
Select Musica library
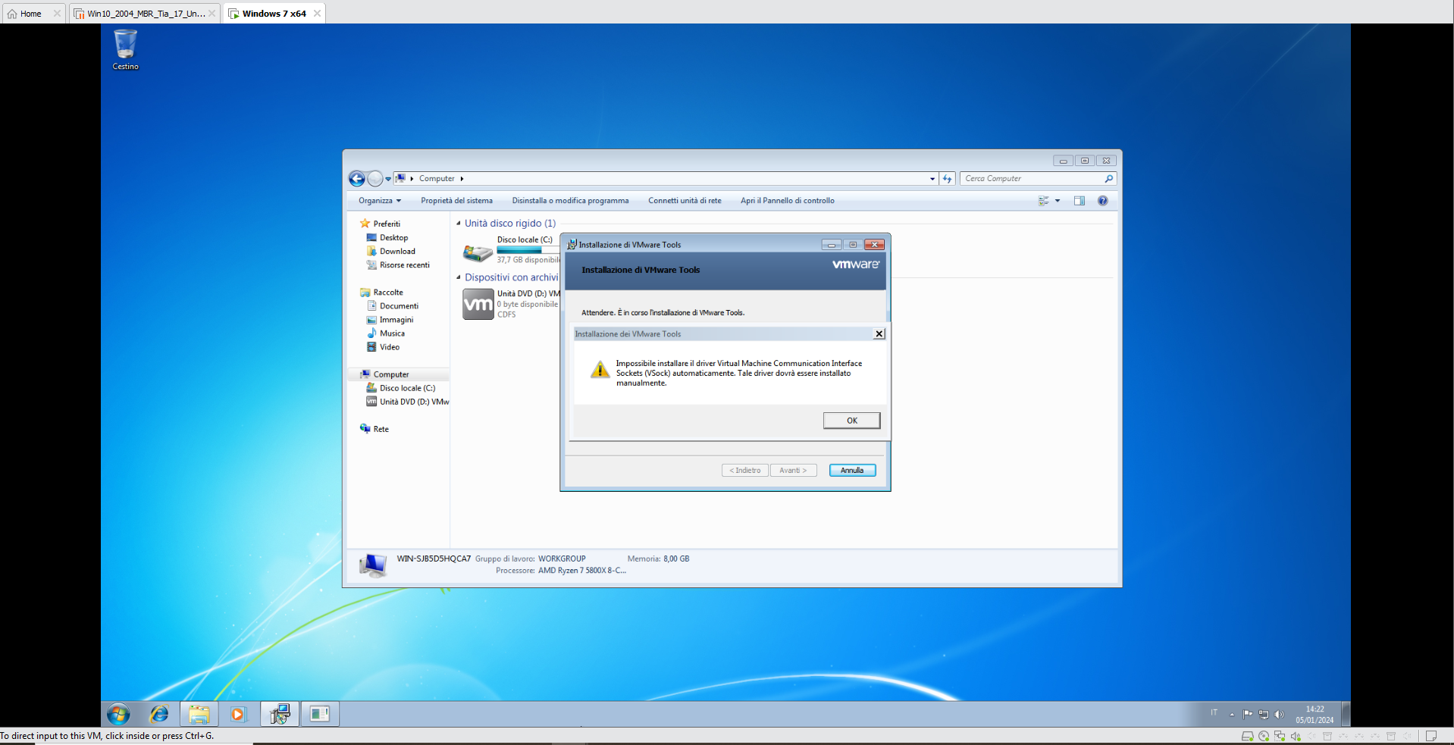point(386,333)
